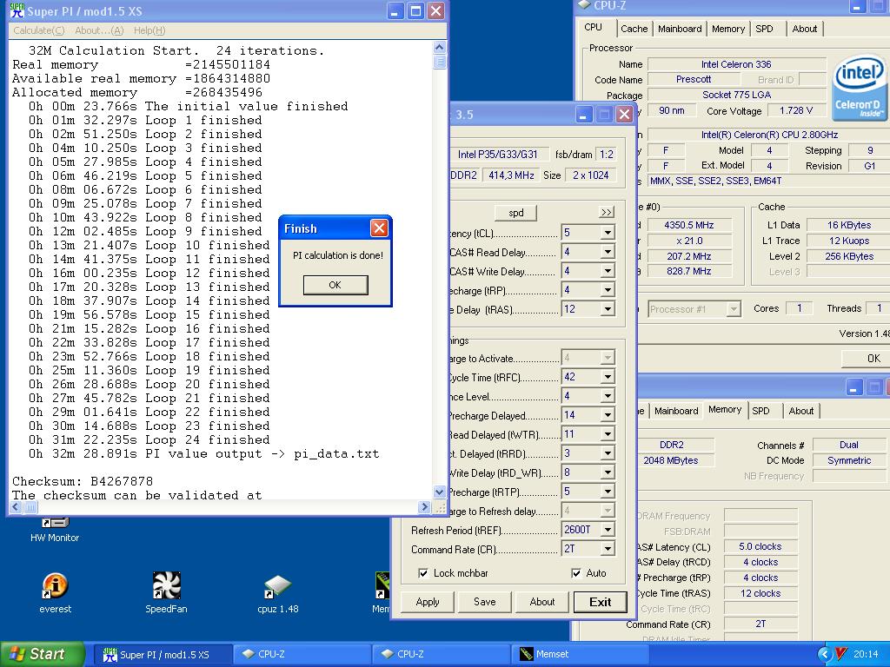Click the Core Speed 4350.5 MHz value

689,225
